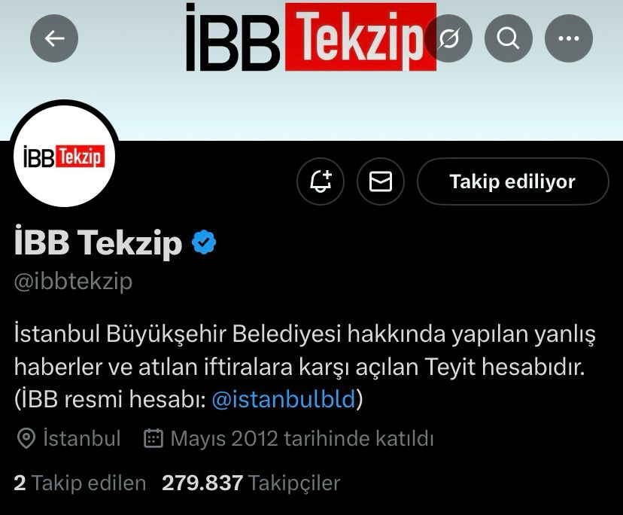Click the calendar icon beside join date

[153, 438]
